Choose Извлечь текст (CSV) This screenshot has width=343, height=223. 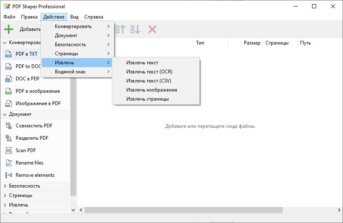click(156, 81)
